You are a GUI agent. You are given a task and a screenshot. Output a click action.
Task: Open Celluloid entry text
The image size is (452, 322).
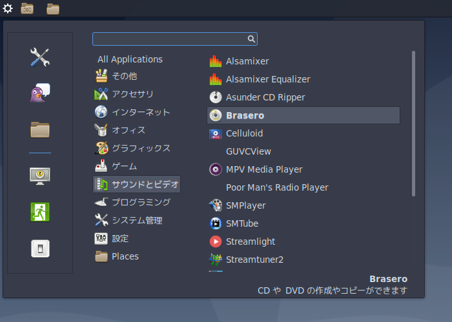point(245,133)
